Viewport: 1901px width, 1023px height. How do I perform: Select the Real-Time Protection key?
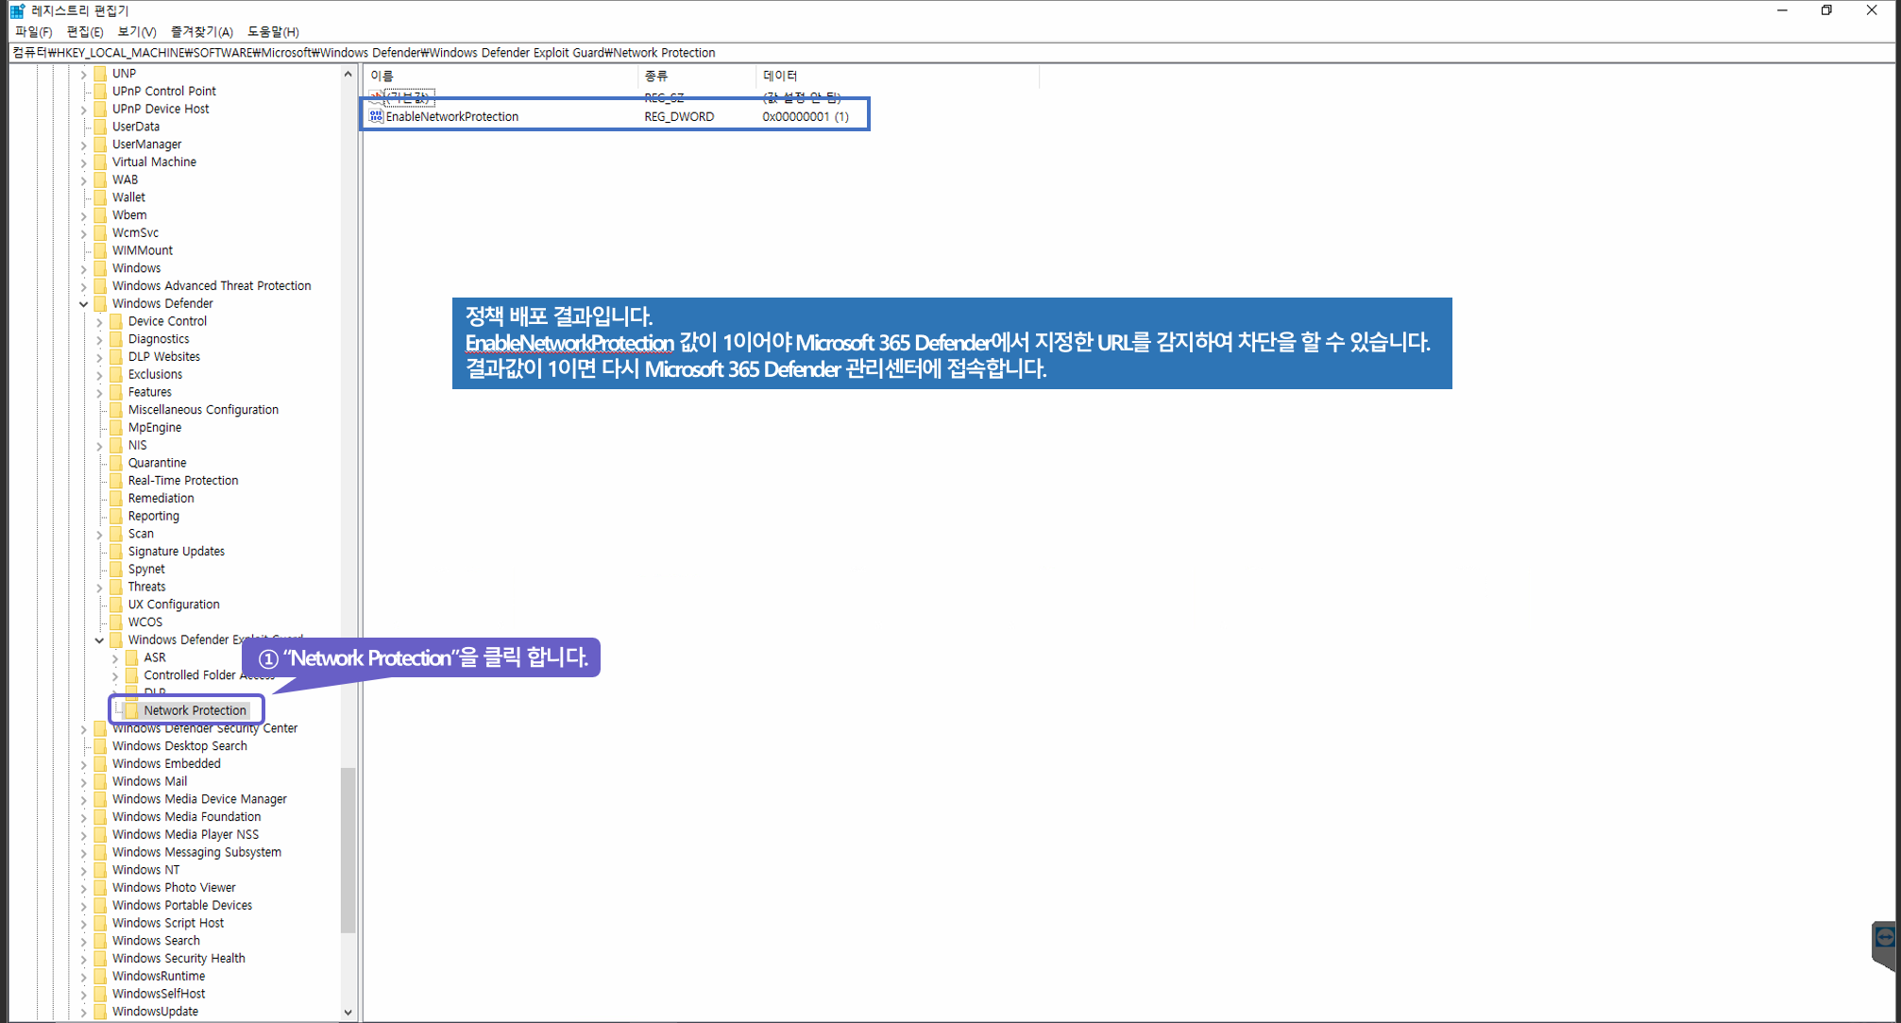coord(182,481)
